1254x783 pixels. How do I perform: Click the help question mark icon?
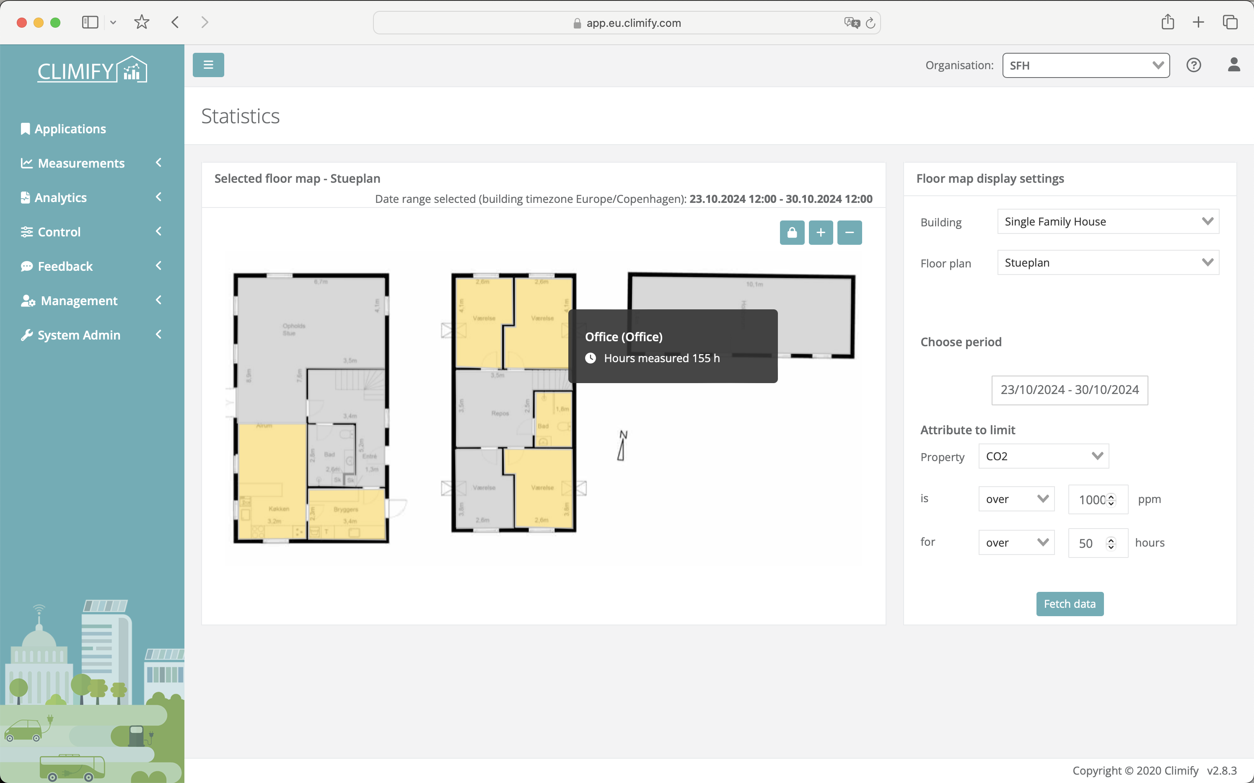pyautogui.click(x=1194, y=64)
